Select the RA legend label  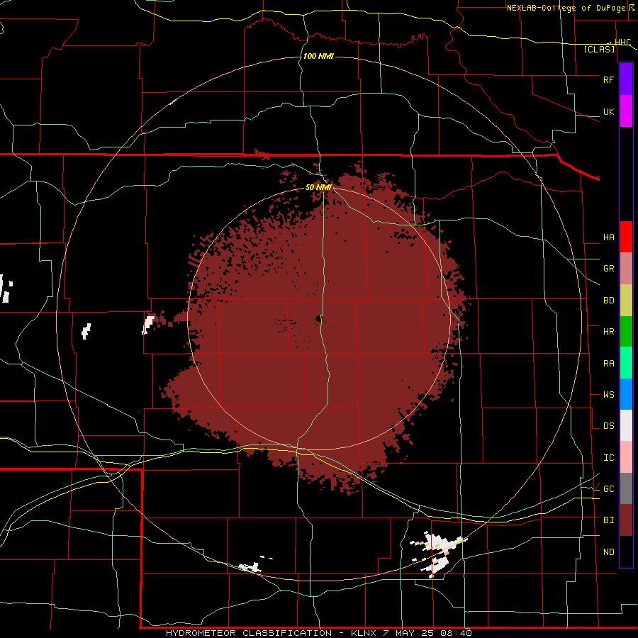pyautogui.click(x=608, y=364)
